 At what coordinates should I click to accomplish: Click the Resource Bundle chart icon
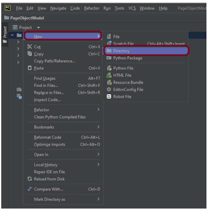click(x=109, y=82)
